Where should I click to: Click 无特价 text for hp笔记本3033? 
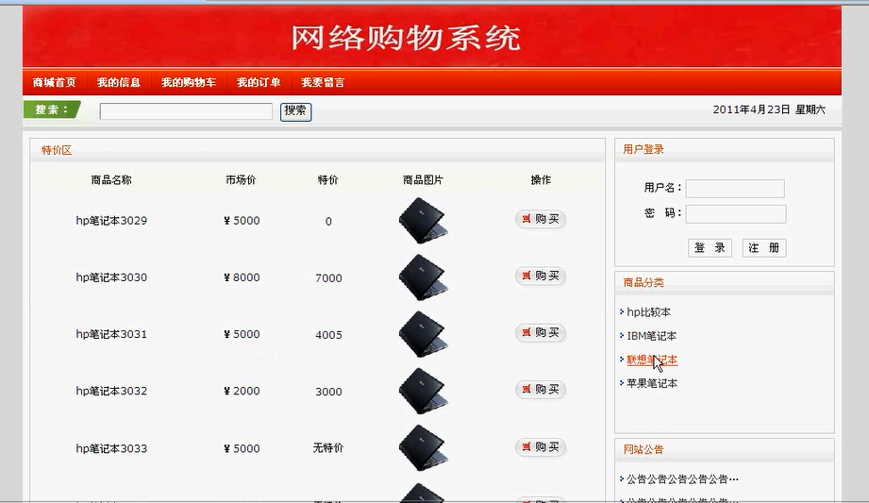pos(328,447)
